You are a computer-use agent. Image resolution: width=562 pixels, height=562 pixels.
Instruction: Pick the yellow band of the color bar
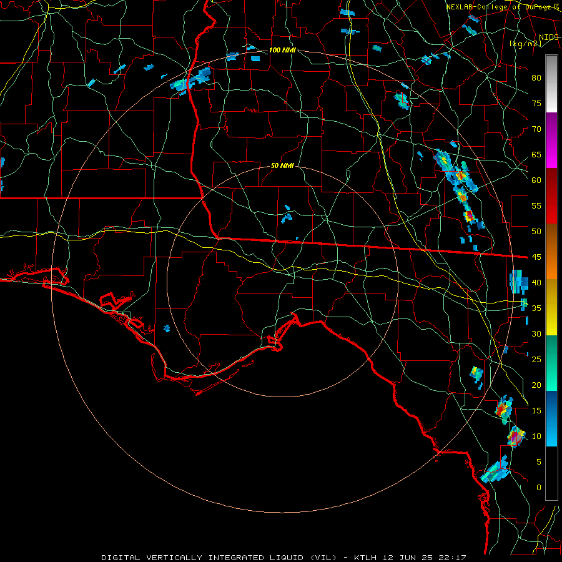pos(551,307)
